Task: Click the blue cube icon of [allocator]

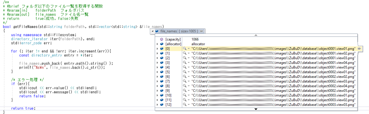Action: pyautogui.click(x=162, y=44)
